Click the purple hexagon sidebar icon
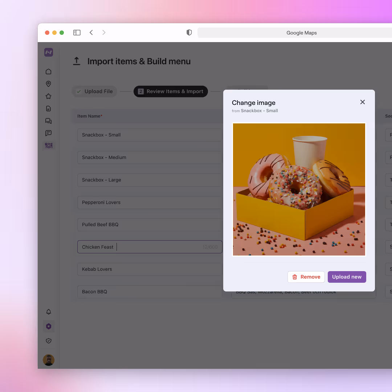The height and width of the screenshot is (392, 392). 49,326
